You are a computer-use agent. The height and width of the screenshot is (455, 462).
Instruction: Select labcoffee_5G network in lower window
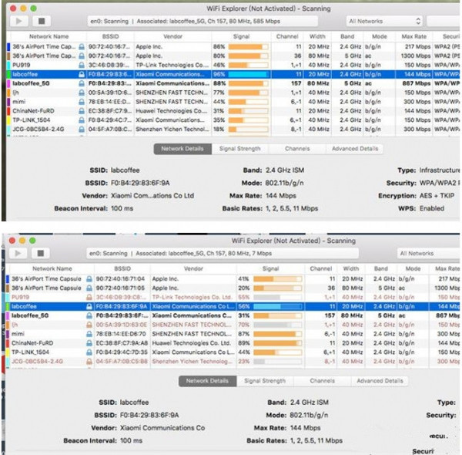coord(233,315)
